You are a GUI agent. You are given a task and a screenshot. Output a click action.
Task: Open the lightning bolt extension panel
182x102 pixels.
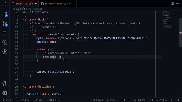[x=5, y=52]
